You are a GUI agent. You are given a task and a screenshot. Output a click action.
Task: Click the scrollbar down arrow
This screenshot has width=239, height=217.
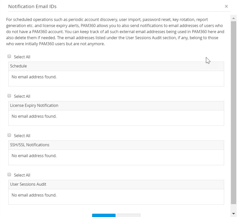[233, 214]
